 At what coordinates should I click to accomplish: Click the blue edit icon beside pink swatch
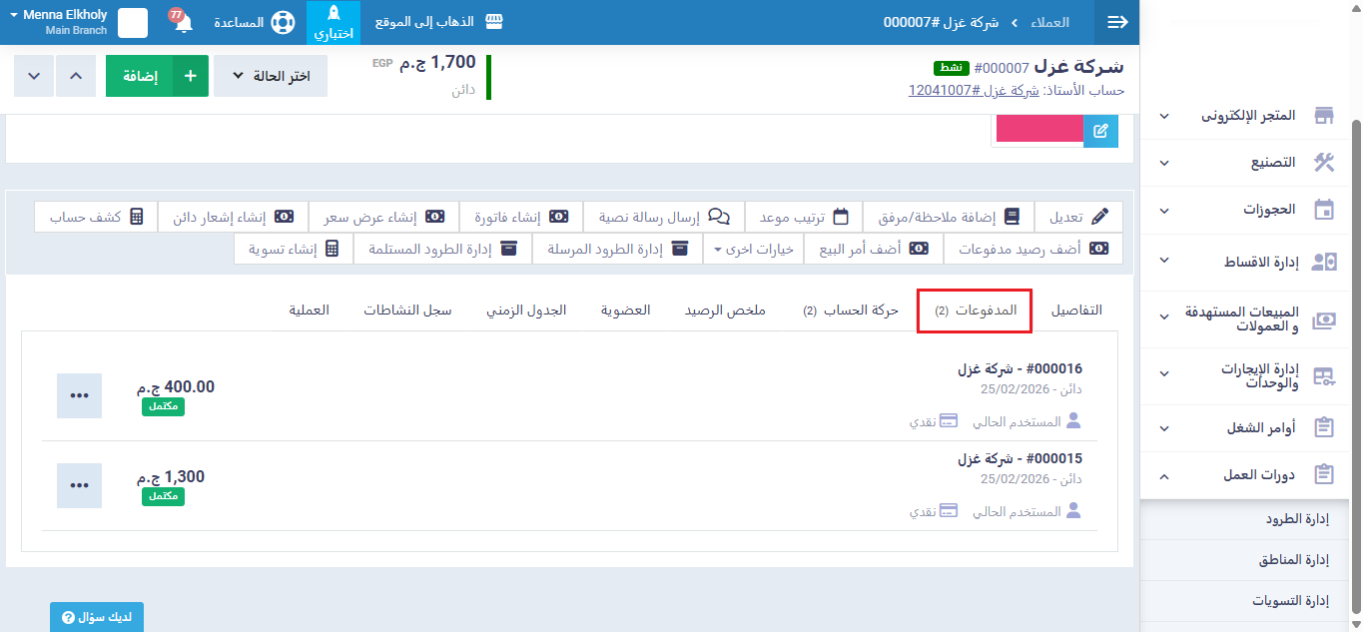[1100, 130]
